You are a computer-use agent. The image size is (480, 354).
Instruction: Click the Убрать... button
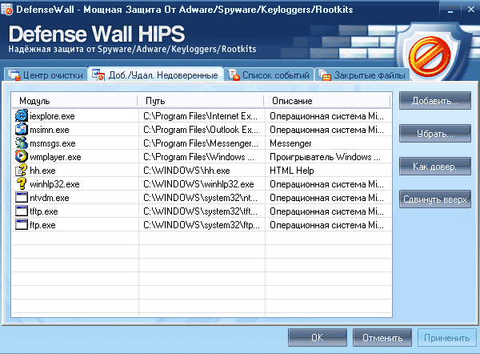435,133
